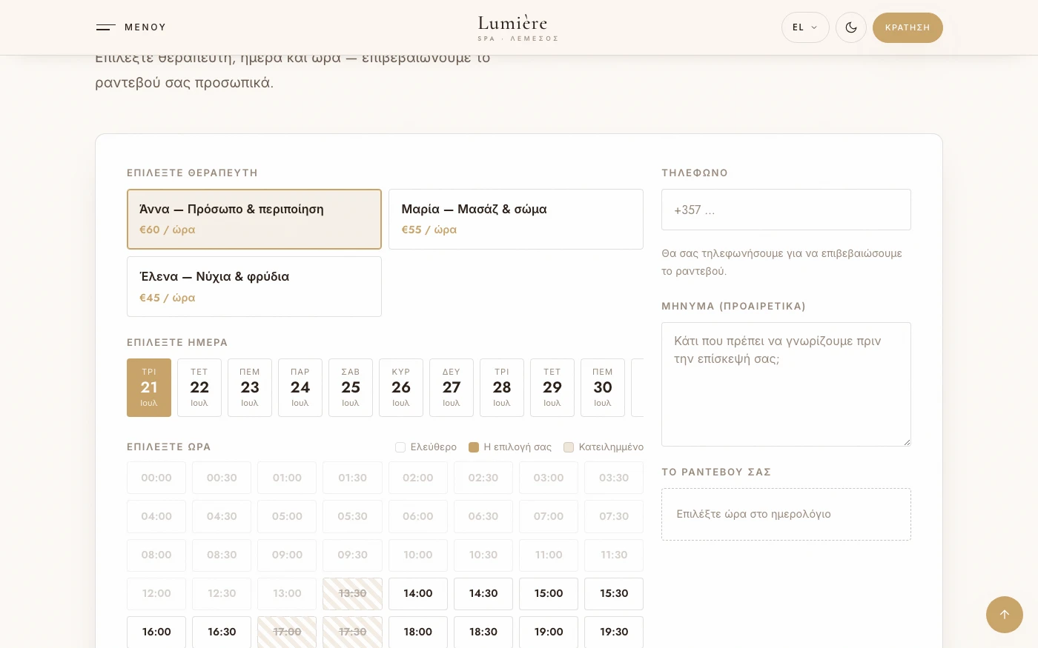Book the 19:30 time slot

coord(614,632)
